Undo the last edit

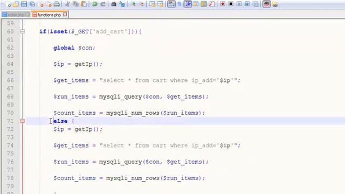tap(95, 4)
